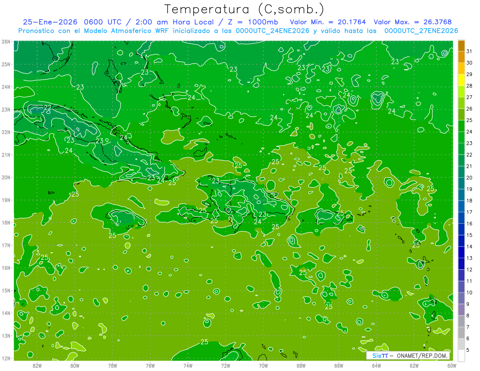Click the 'Temperatura (C,somb.)' chart title
This screenshot has width=480, height=371.
pos(244,9)
